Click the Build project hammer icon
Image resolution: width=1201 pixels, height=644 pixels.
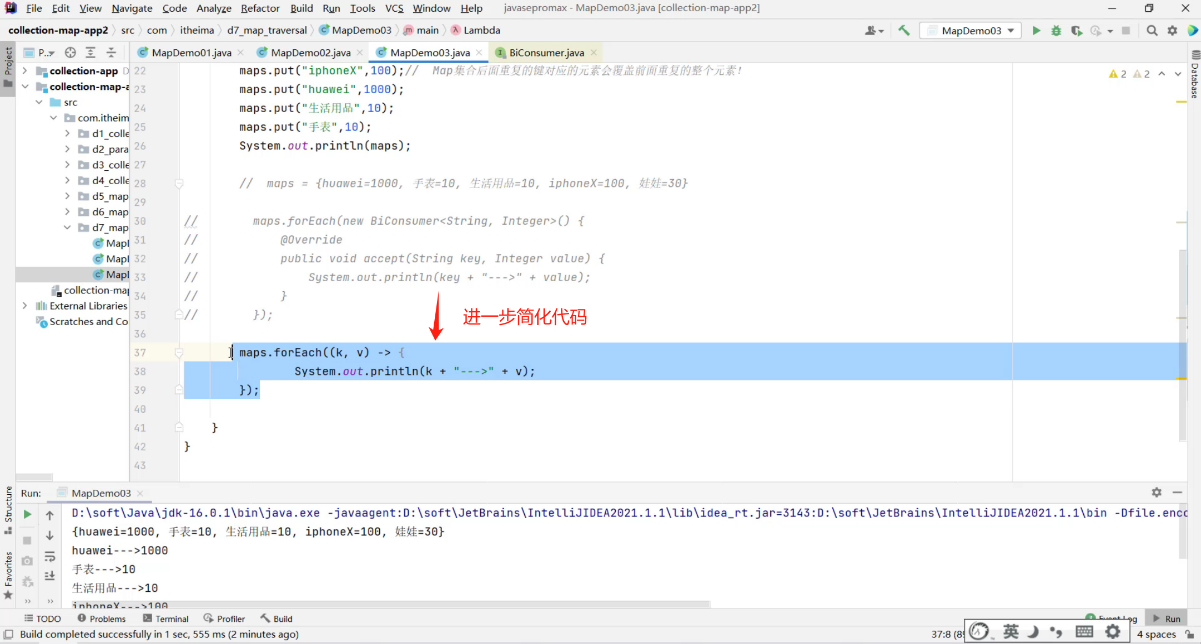[904, 31]
